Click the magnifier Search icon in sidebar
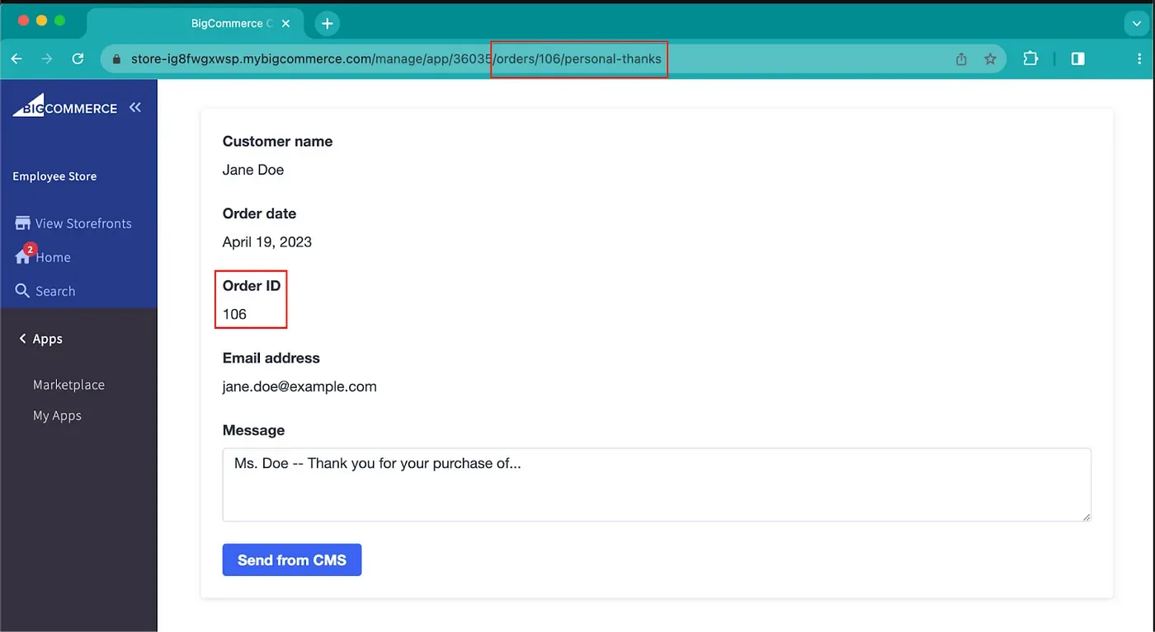This screenshot has height=632, width=1155. pos(22,291)
